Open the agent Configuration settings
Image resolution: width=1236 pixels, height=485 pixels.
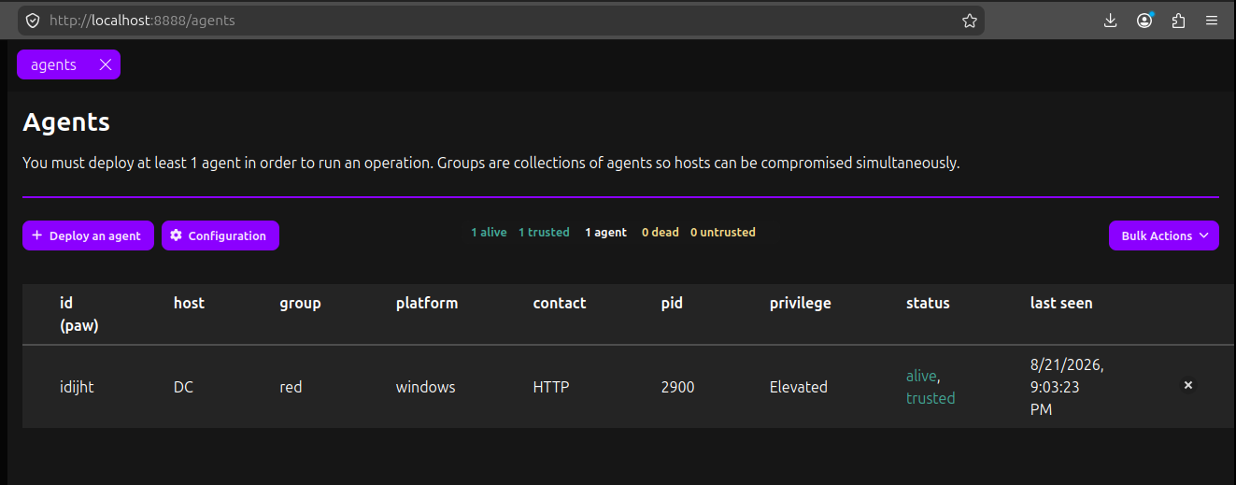coord(220,235)
